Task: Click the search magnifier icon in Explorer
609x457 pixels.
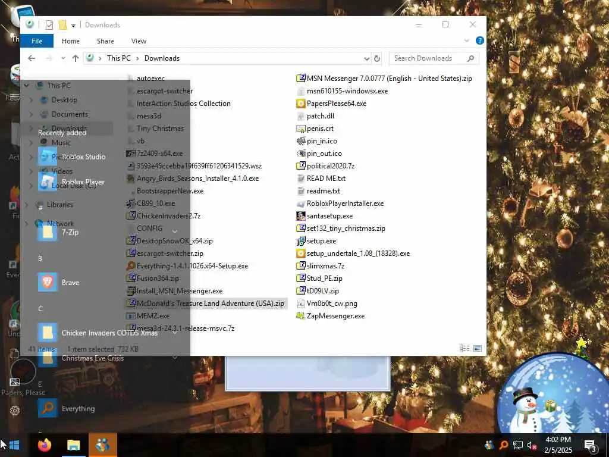Action: [471, 58]
